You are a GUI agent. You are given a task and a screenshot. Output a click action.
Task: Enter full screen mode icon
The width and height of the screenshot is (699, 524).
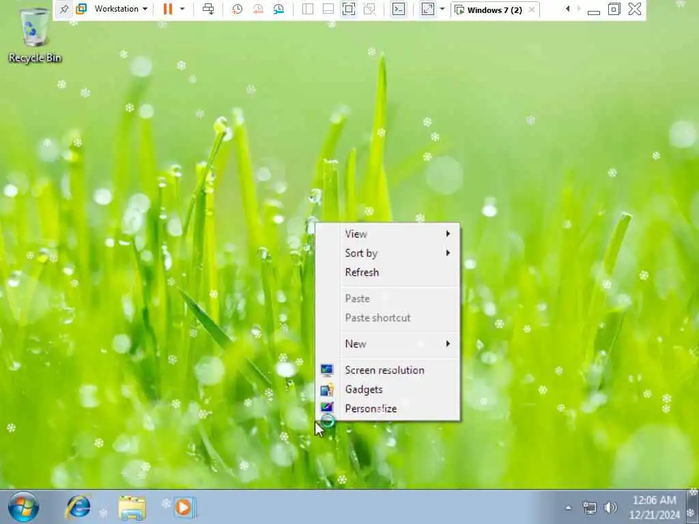click(x=349, y=9)
